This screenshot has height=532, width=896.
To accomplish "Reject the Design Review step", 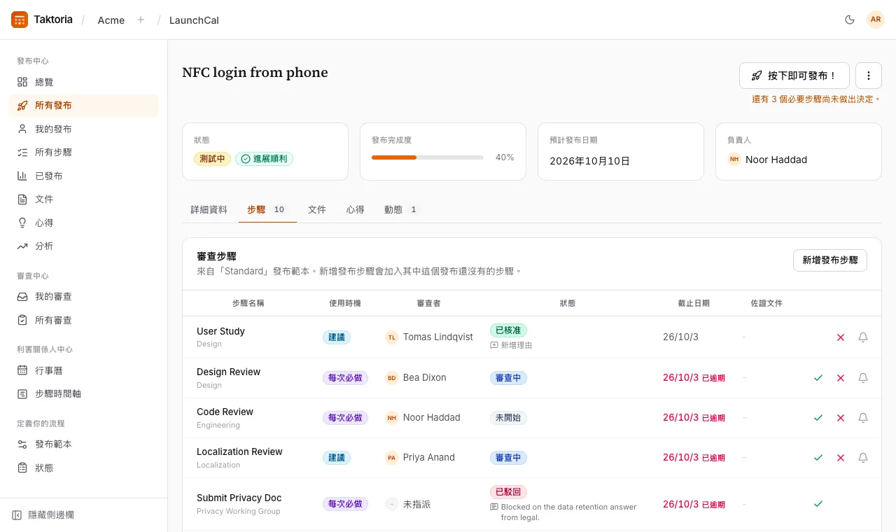I will pyautogui.click(x=841, y=378).
